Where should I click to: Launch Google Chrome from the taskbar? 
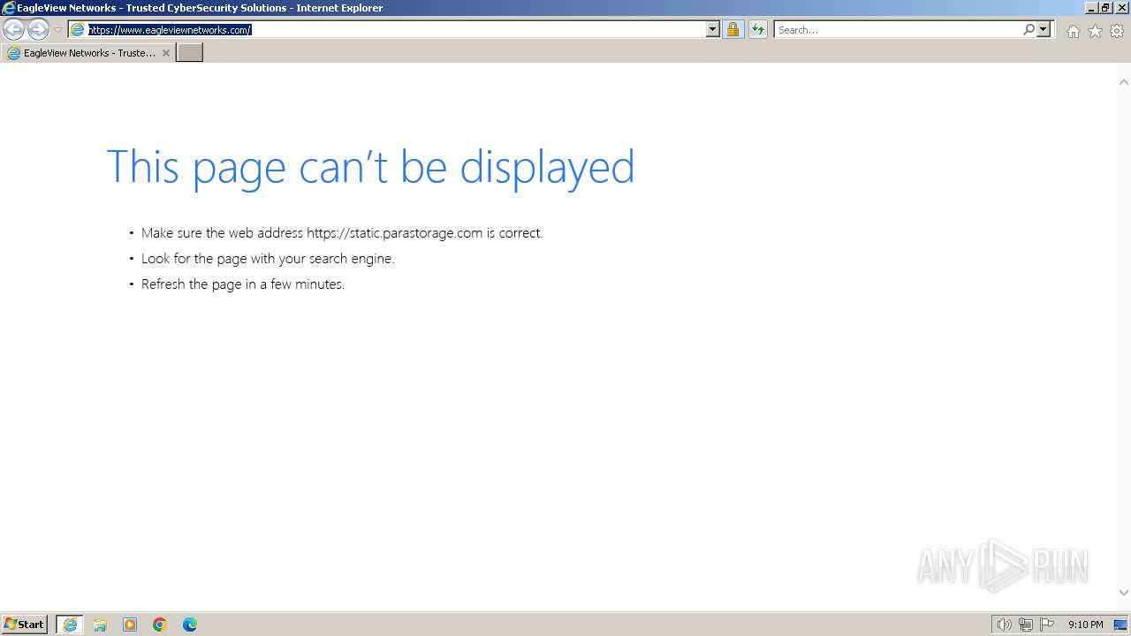coord(160,625)
